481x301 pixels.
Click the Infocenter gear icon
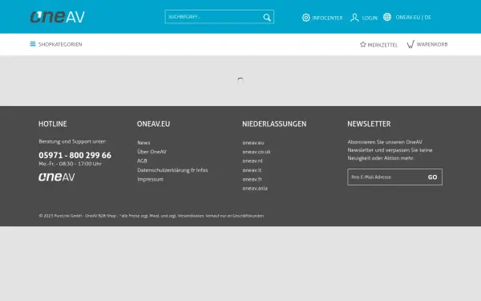click(x=306, y=18)
